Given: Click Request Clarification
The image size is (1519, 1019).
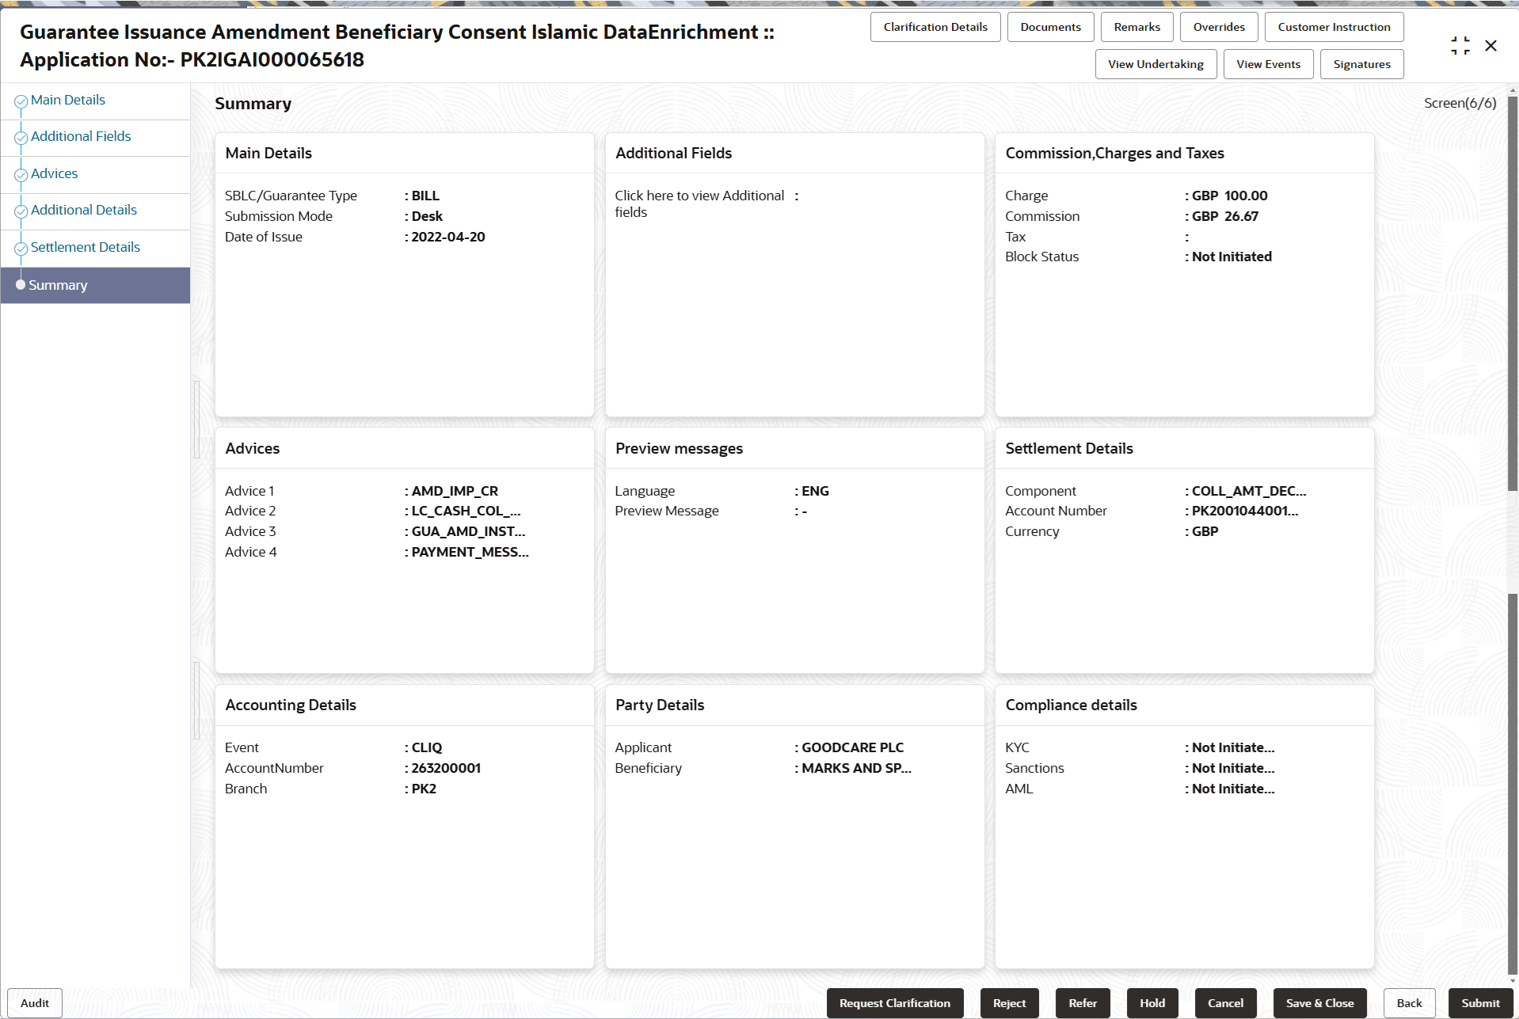Looking at the screenshot, I should [895, 1003].
